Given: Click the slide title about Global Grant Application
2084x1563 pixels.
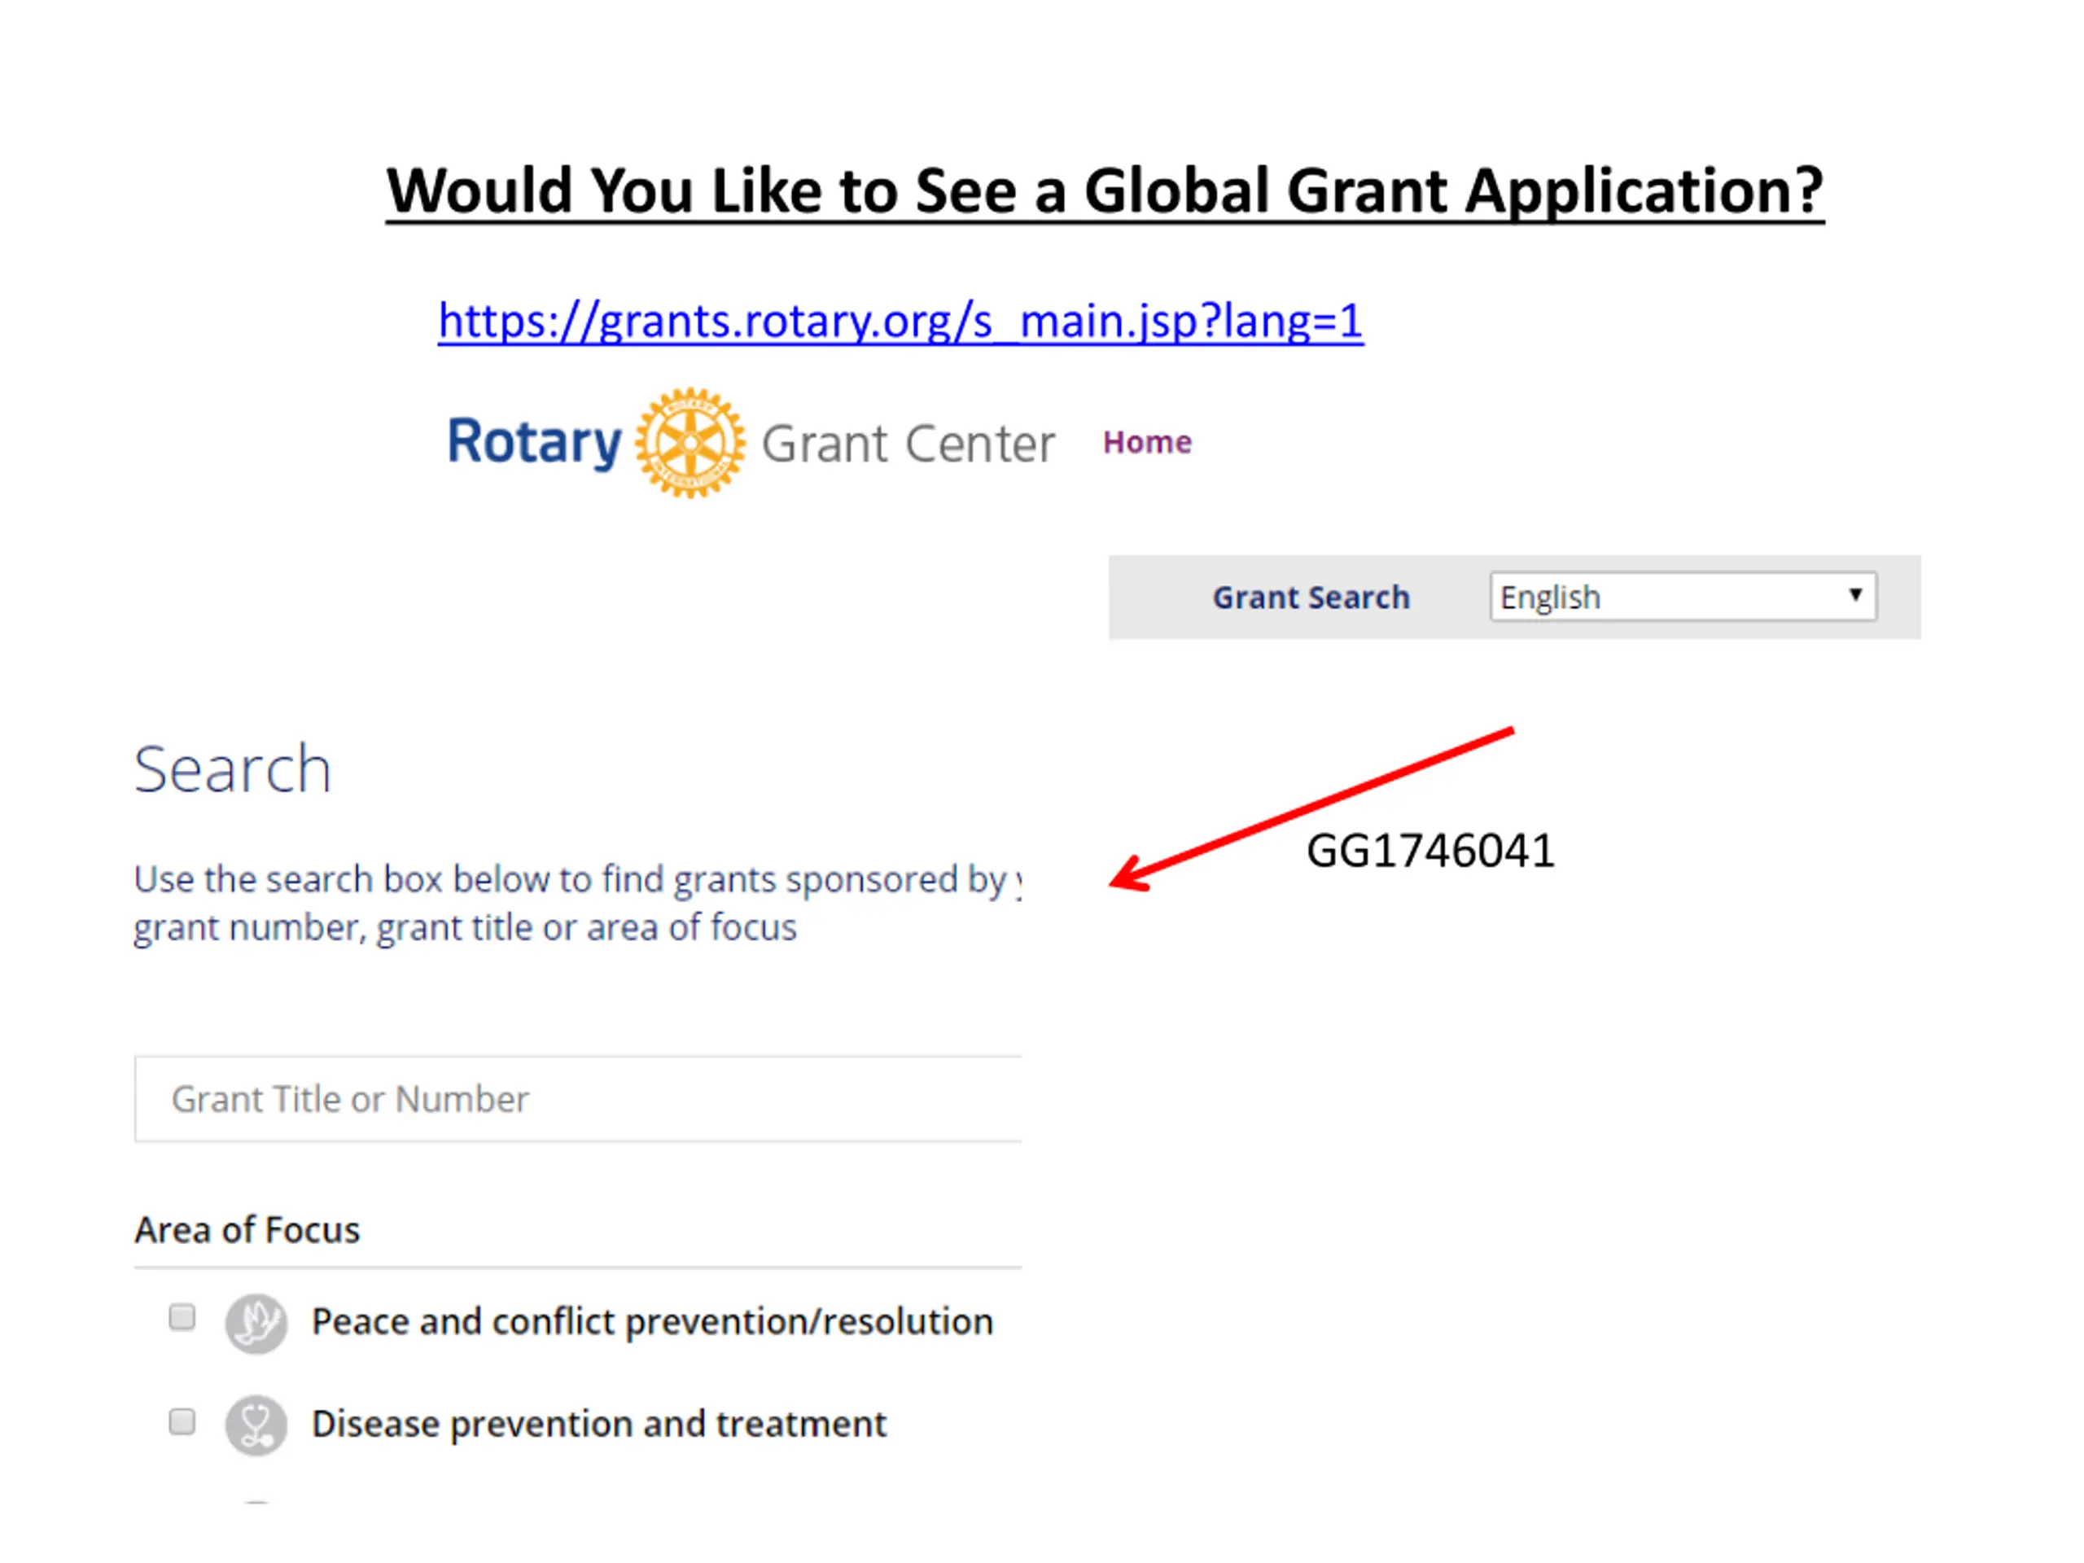Looking at the screenshot, I should click(x=1105, y=191).
